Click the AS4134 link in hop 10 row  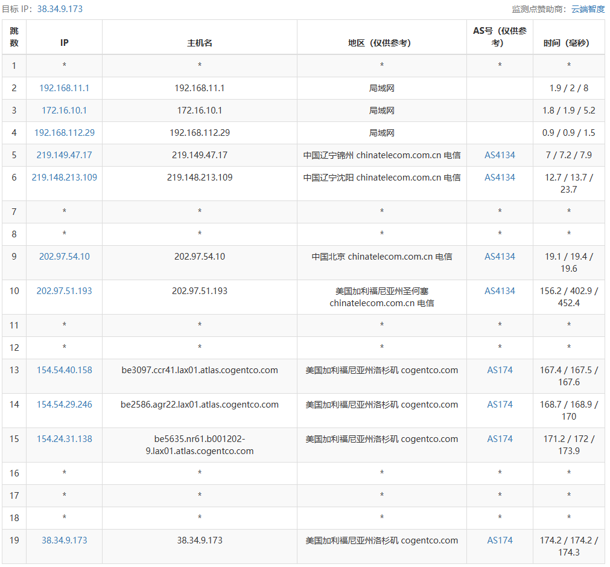[x=500, y=291]
